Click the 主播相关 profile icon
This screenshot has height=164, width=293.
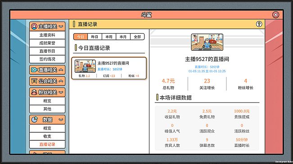pos(34,26)
